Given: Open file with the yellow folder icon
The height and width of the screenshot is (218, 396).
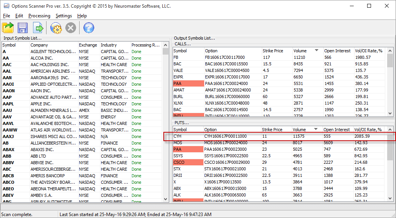Looking at the screenshot, I should (8, 28).
